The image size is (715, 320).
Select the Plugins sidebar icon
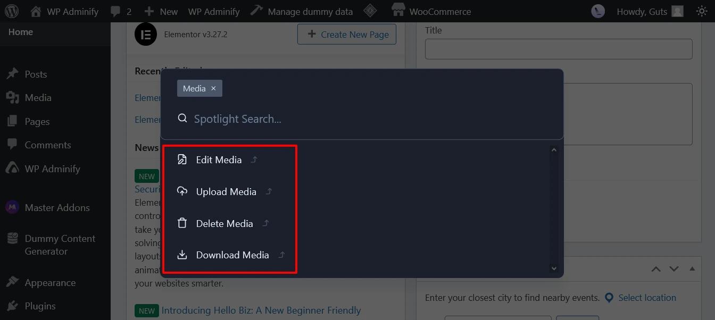click(x=12, y=306)
